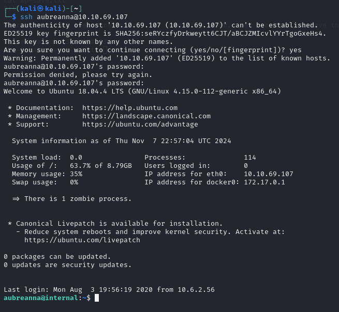Click the "Permission denied, please try again" line
The height and width of the screenshot is (312, 339).
70,75
